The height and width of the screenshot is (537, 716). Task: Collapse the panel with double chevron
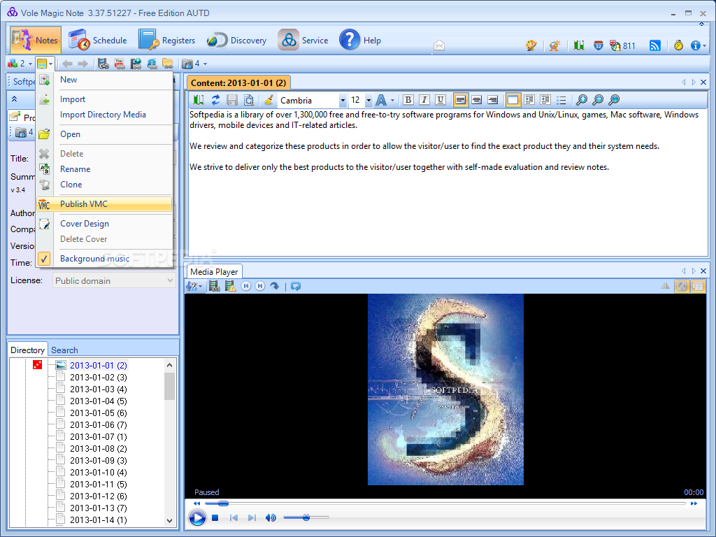pos(15,99)
